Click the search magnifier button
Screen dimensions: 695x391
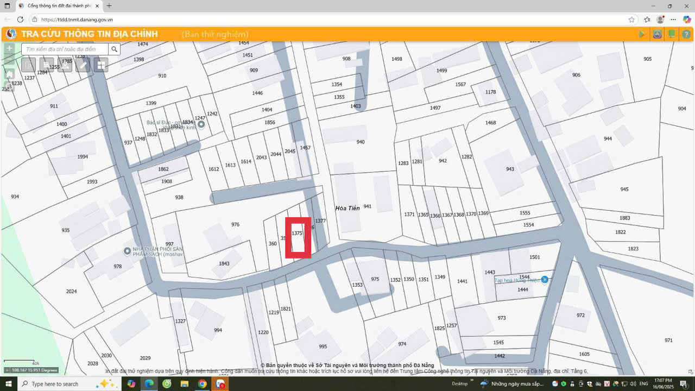[114, 49]
